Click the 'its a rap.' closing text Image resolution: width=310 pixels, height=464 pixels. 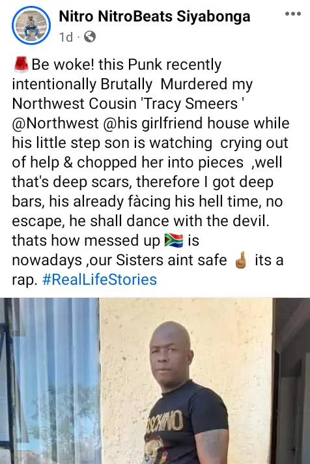pos(148,270)
